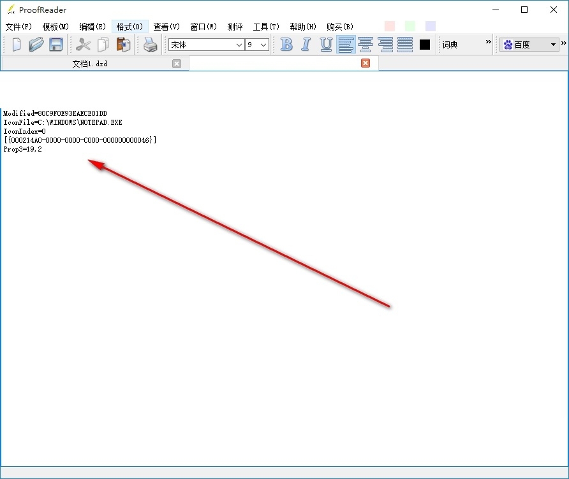Open the black font color swatch
The width and height of the screenshot is (569, 479).
(425, 45)
